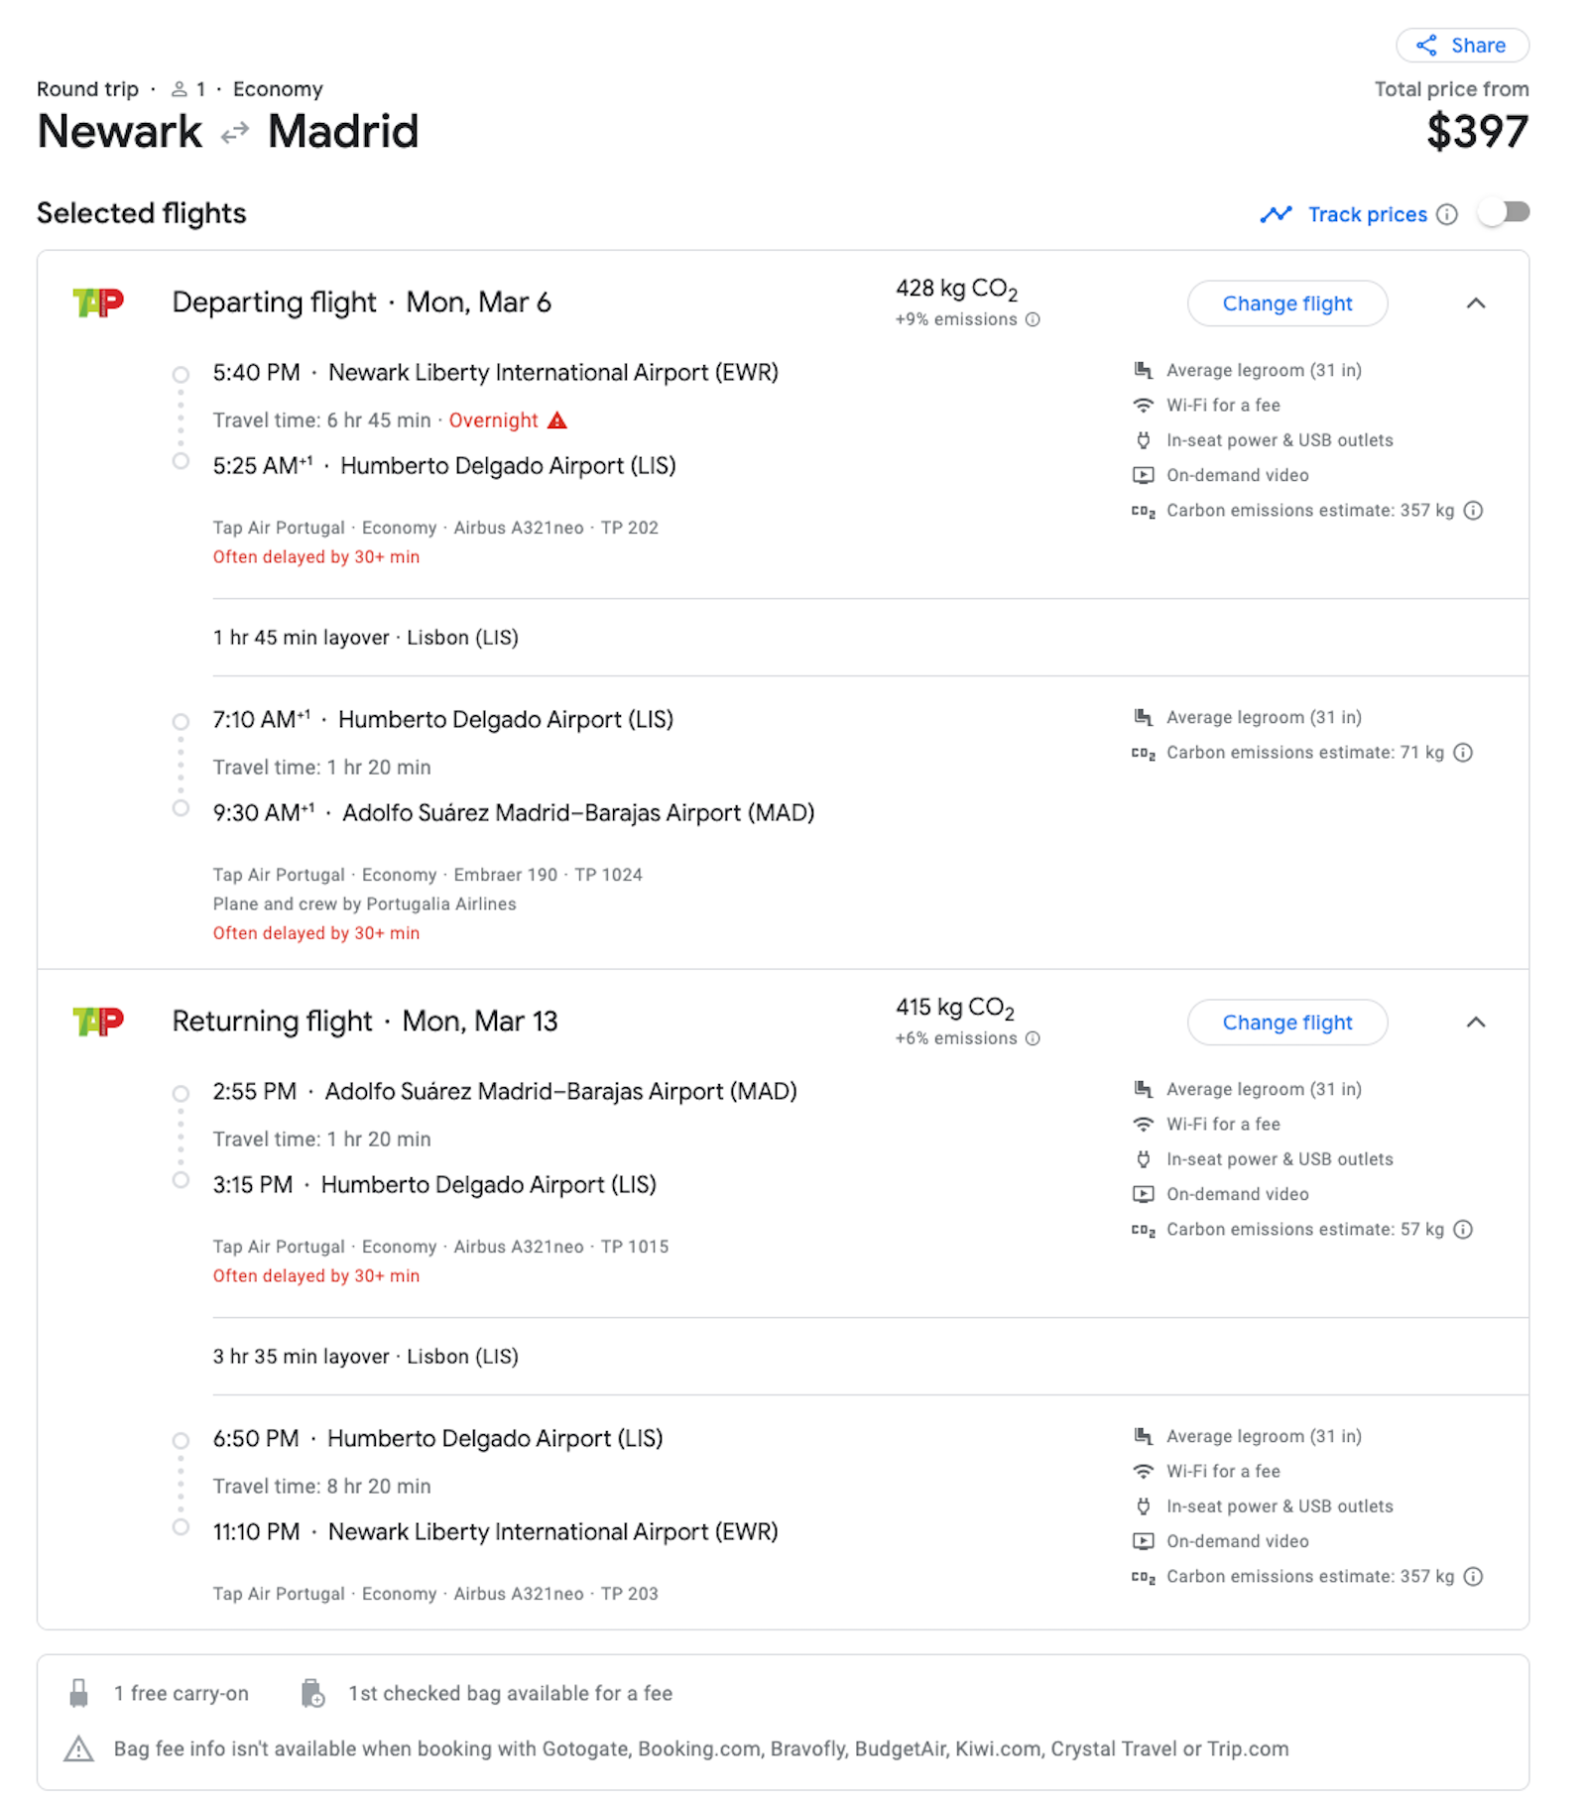The width and height of the screenshot is (1587, 1804).
Task: Click the in-seat power & USB outlets icon
Action: [1143, 439]
